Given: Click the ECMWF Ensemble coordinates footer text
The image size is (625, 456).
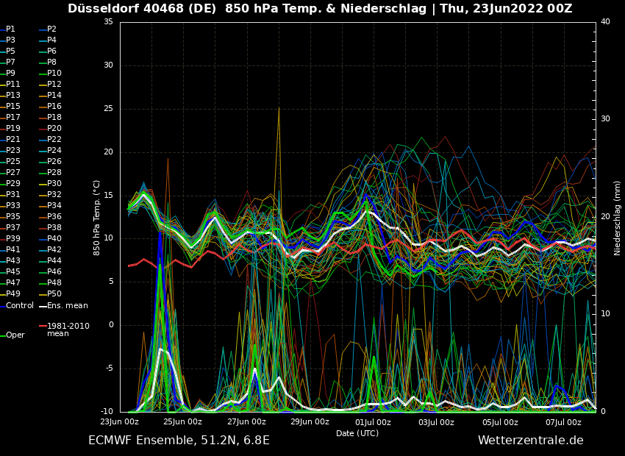Looking at the screenshot, I should (x=179, y=441).
